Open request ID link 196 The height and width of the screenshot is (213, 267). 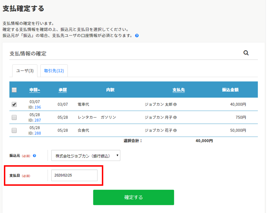37,107
